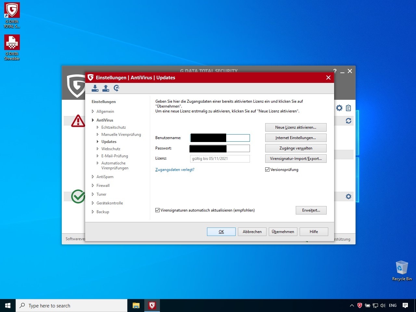This screenshot has height=312, width=416.
Task: Open the Recycle Bin desktop icon
Action: (x=402, y=270)
